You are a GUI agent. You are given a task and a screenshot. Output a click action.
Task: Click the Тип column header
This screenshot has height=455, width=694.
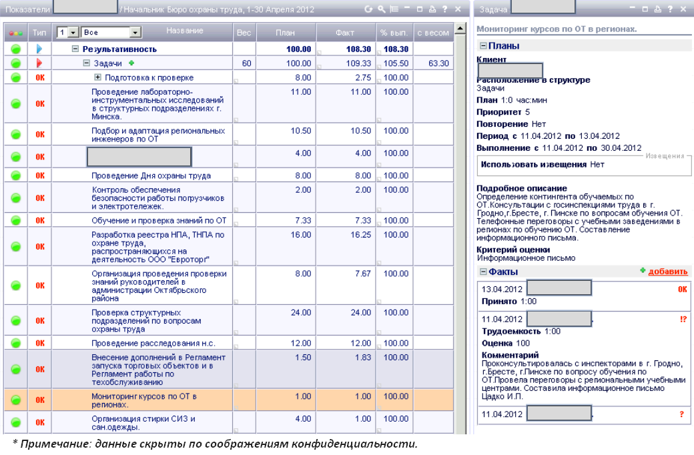39,33
